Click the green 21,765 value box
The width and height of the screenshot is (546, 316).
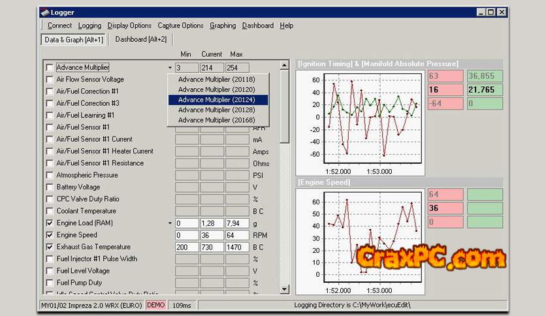[x=485, y=89]
